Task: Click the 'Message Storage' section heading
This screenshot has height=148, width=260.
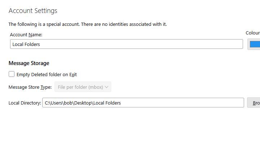Action: (29, 63)
